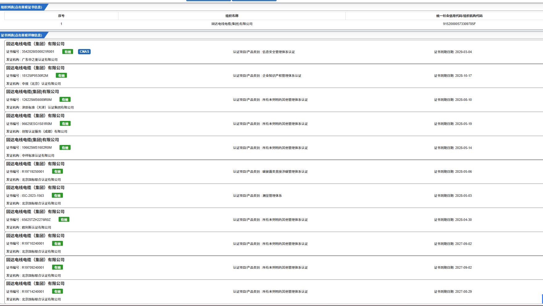
Task: Click 有效 status badge for R19714240001
Action: point(57,292)
